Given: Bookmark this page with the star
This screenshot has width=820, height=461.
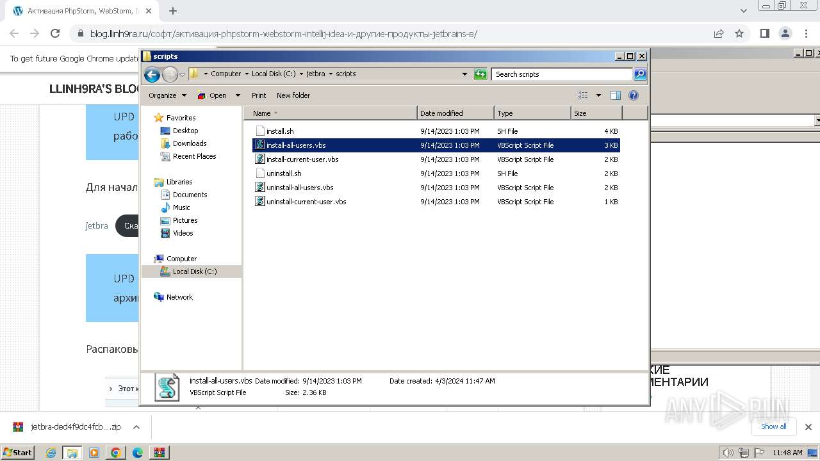Looking at the screenshot, I should tap(739, 34).
